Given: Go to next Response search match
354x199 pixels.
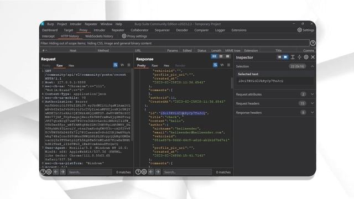Looking at the screenshot, I should tap(158, 172).
